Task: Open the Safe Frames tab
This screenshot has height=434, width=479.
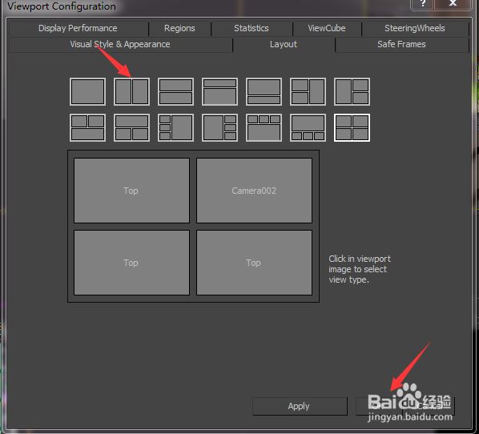Action: tap(401, 45)
